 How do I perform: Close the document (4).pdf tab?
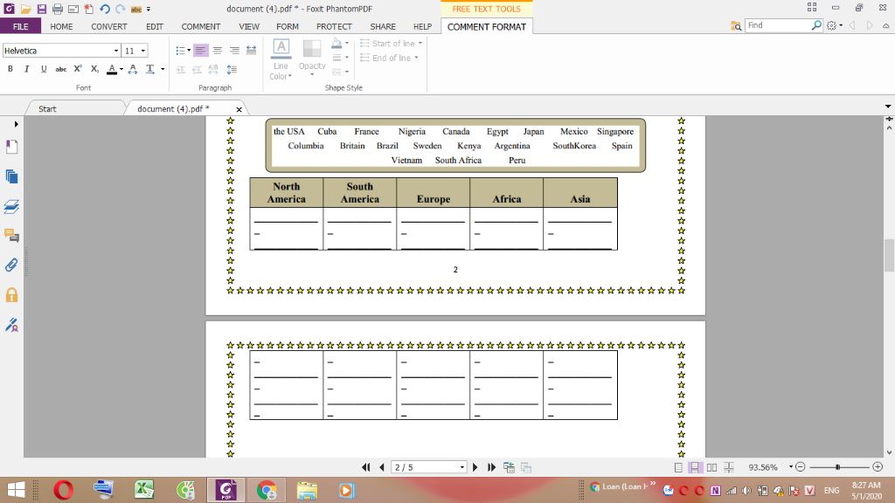point(239,109)
